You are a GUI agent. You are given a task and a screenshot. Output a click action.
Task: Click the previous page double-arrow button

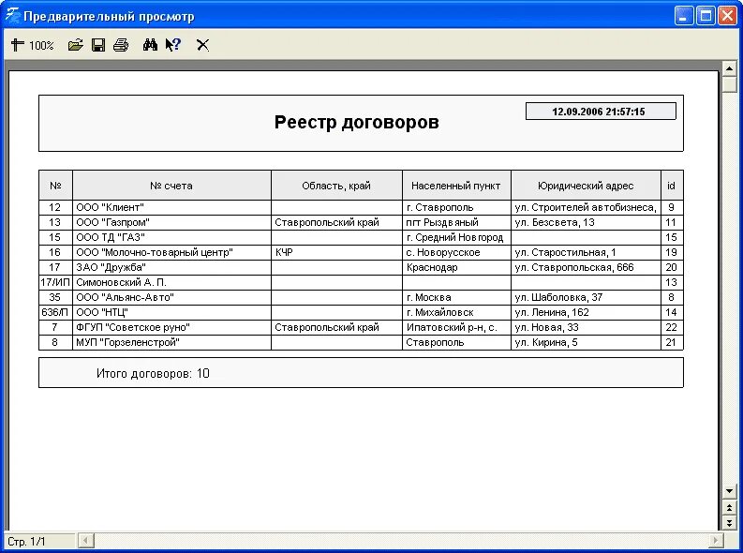click(x=729, y=508)
